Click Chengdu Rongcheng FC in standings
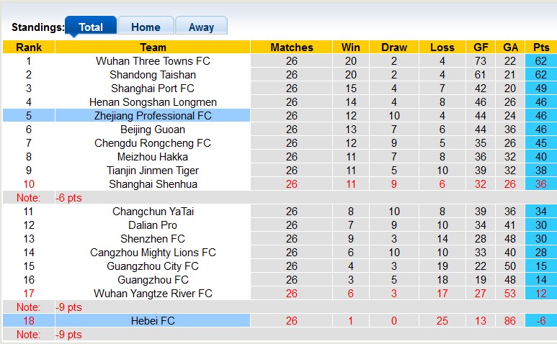This screenshot has height=344, width=557. tap(153, 143)
